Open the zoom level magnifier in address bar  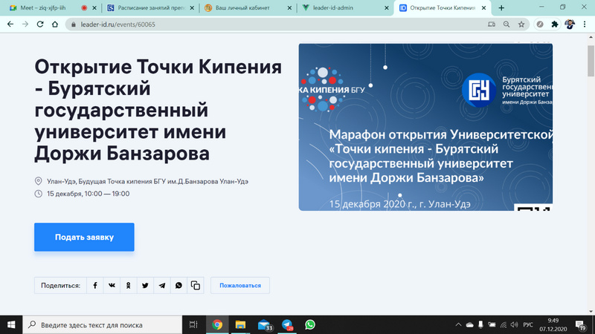click(x=506, y=24)
